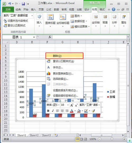Choose 字体(F)... in the context menu
Viewport: 132px width, 143px height.
64,68
